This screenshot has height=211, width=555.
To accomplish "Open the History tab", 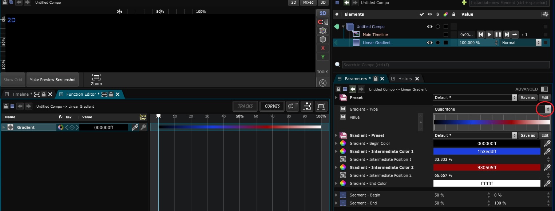I will tap(405, 79).
